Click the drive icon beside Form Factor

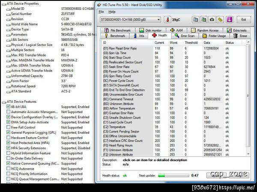click(9, 81)
